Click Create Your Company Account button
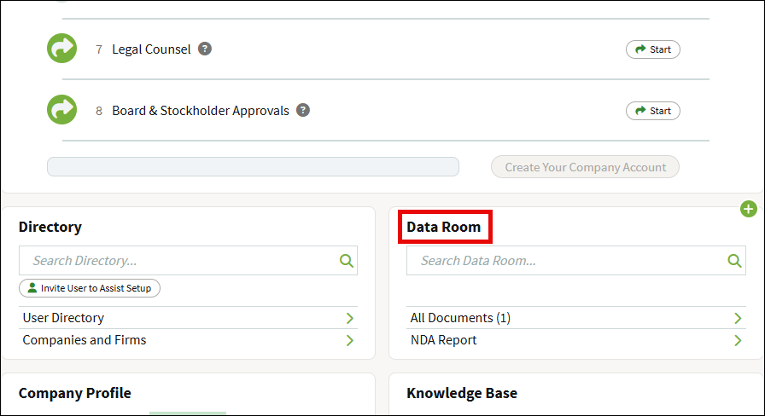Image resolution: width=765 pixels, height=416 pixels. click(x=585, y=167)
